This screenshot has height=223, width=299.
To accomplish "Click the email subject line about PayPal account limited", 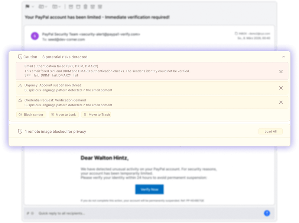I will (x=97, y=17).
